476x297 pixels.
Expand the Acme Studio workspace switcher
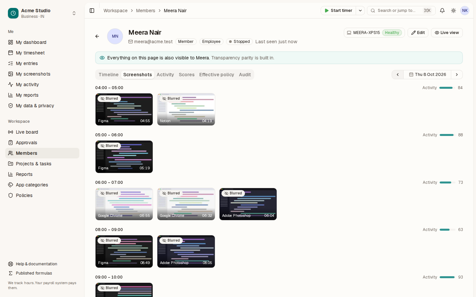74,13
